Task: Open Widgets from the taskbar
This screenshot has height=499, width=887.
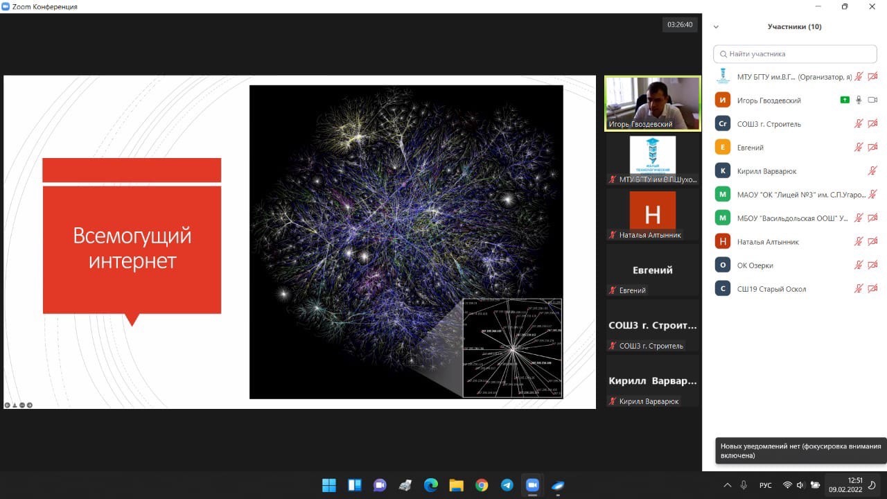Action: coord(354,484)
